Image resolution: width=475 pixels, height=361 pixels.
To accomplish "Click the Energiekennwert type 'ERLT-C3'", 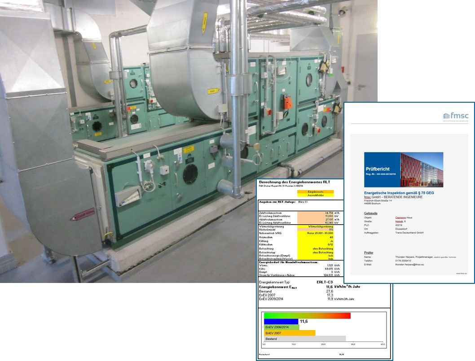I will click(x=325, y=282).
